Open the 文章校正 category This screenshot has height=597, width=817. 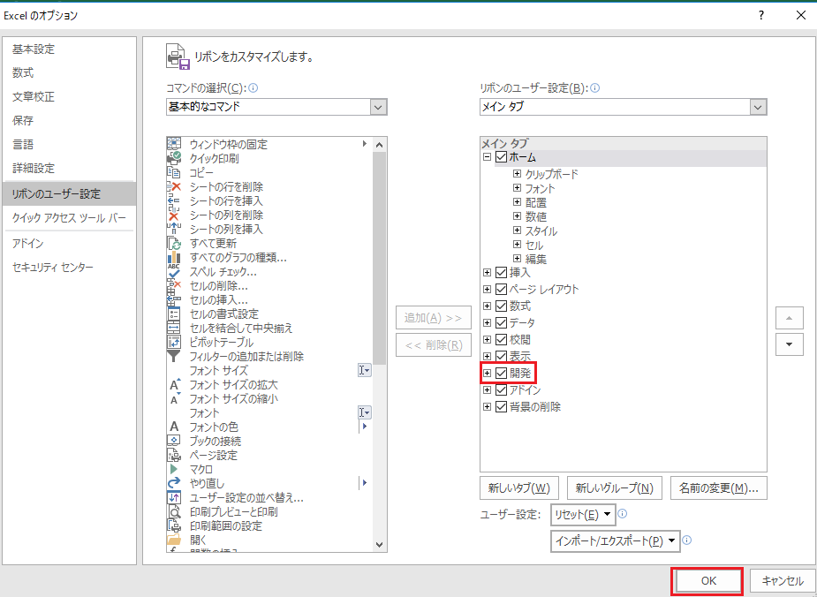pyautogui.click(x=34, y=97)
